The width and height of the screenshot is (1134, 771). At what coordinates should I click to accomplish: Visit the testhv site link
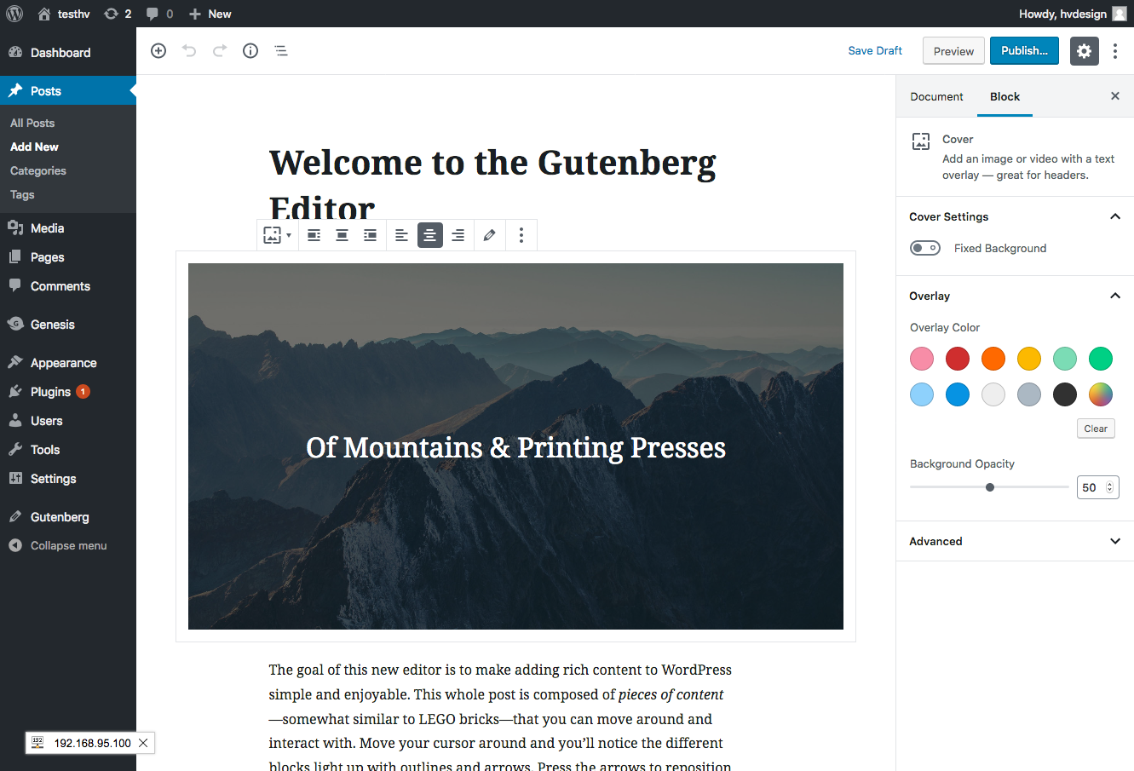(64, 14)
